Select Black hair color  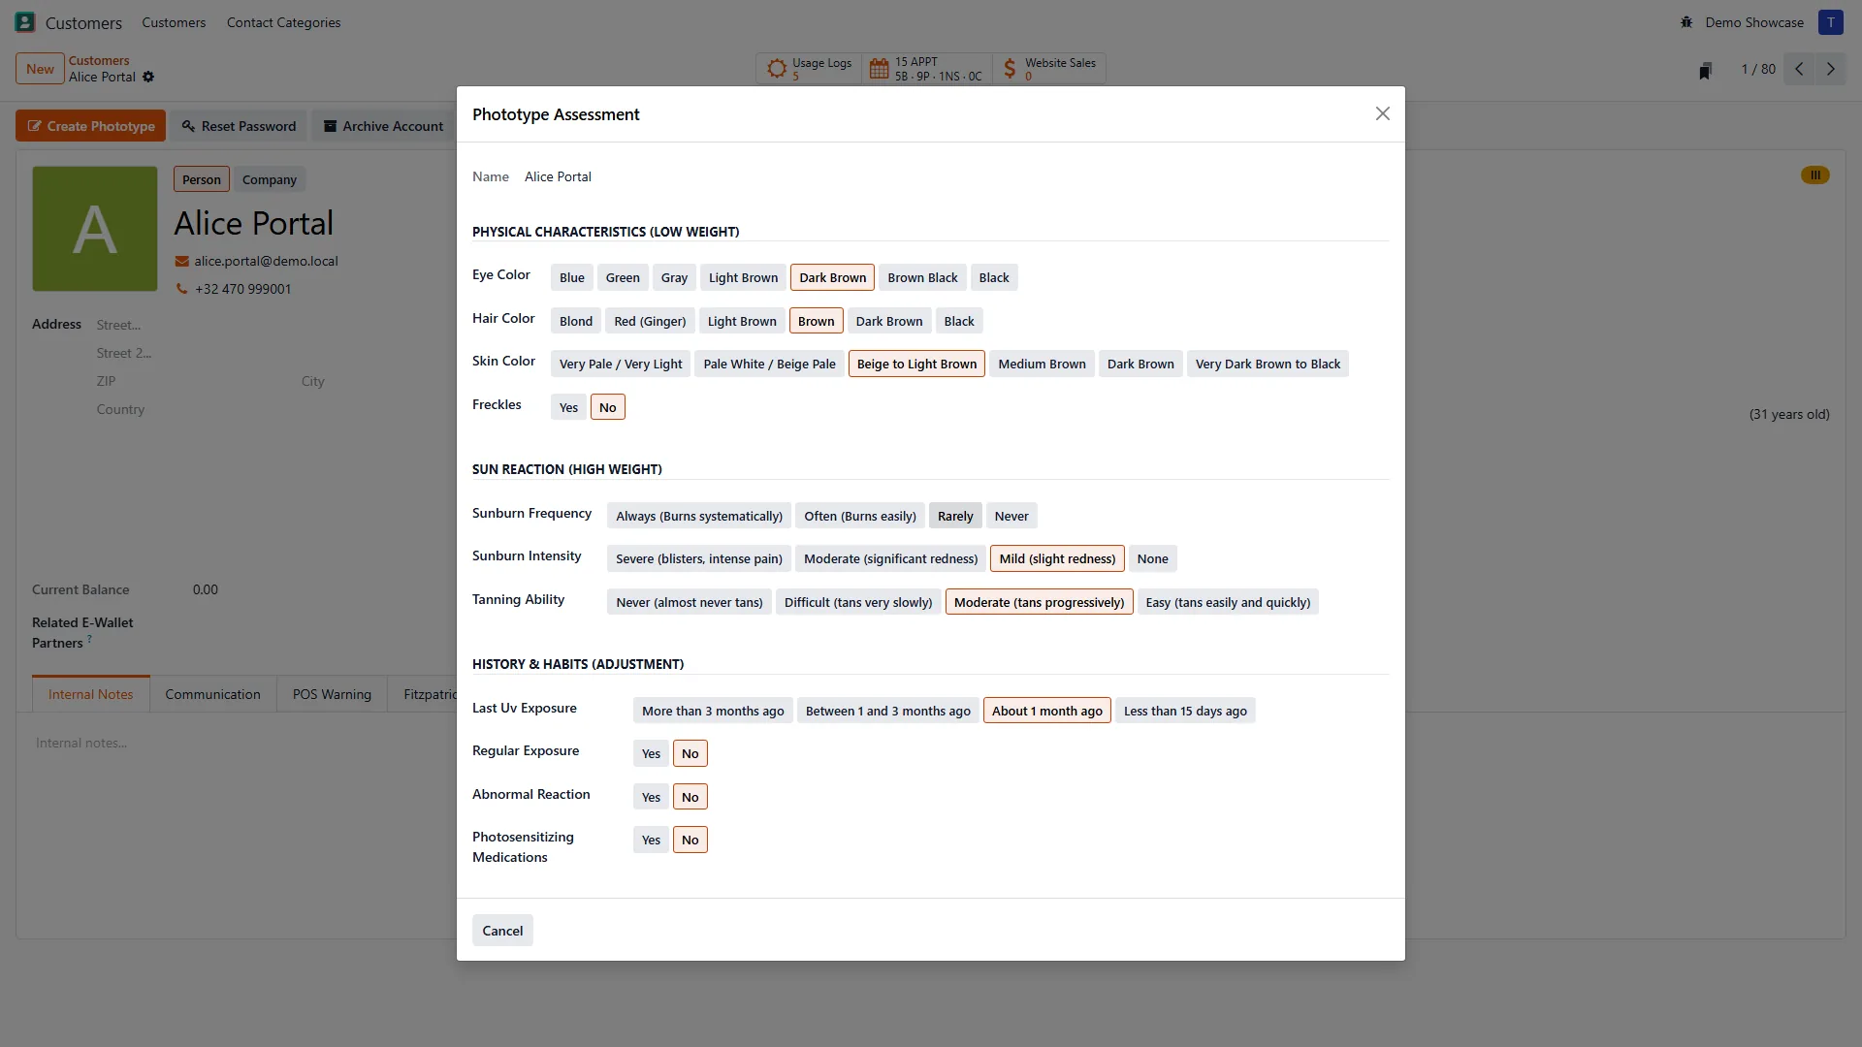coord(959,322)
